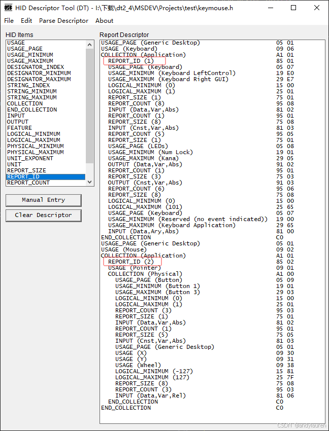Click the HID Descriptor Tool title bar icon
The height and width of the screenshot is (431, 329).
click(x=9, y=8)
